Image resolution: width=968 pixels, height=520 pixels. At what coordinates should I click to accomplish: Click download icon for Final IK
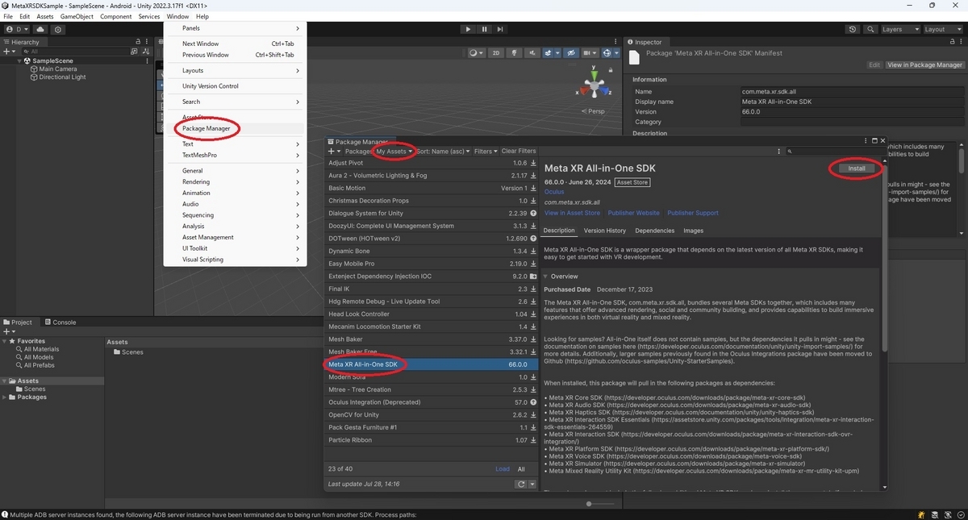[533, 289]
